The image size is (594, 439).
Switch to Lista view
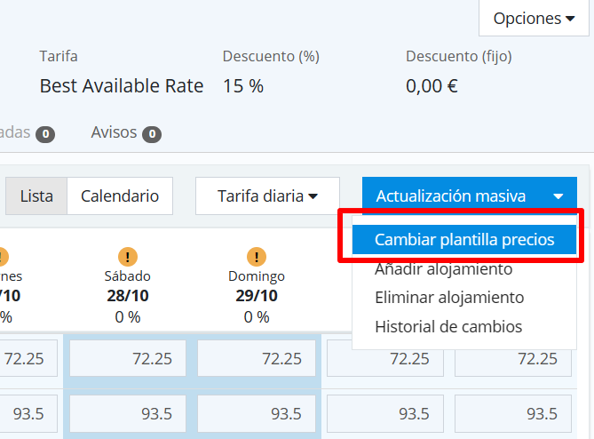[36, 196]
